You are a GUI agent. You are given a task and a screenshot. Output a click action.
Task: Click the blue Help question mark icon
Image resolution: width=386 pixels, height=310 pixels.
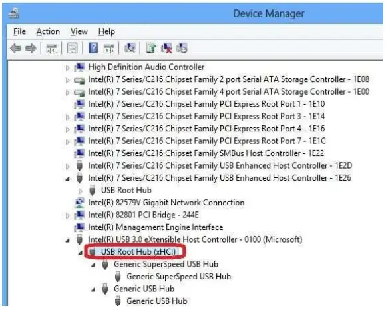pyautogui.click(x=93, y=48)
